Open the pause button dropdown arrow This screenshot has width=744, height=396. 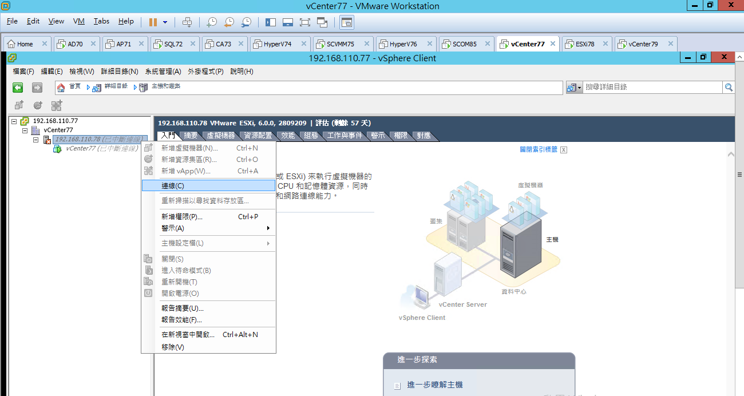coord(165,22)
